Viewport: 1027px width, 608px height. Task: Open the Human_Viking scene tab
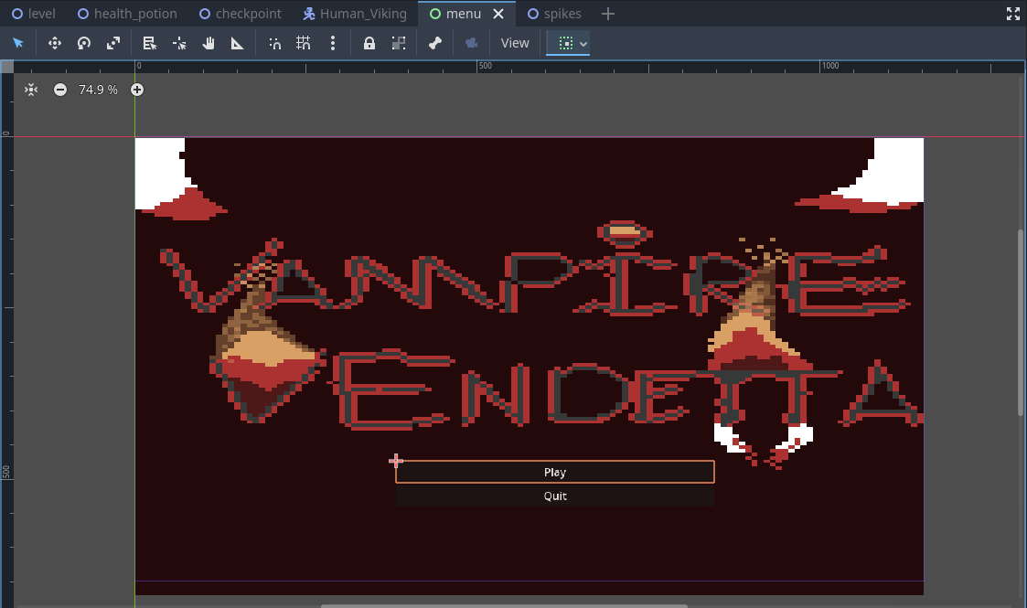[x=354, y=14]
